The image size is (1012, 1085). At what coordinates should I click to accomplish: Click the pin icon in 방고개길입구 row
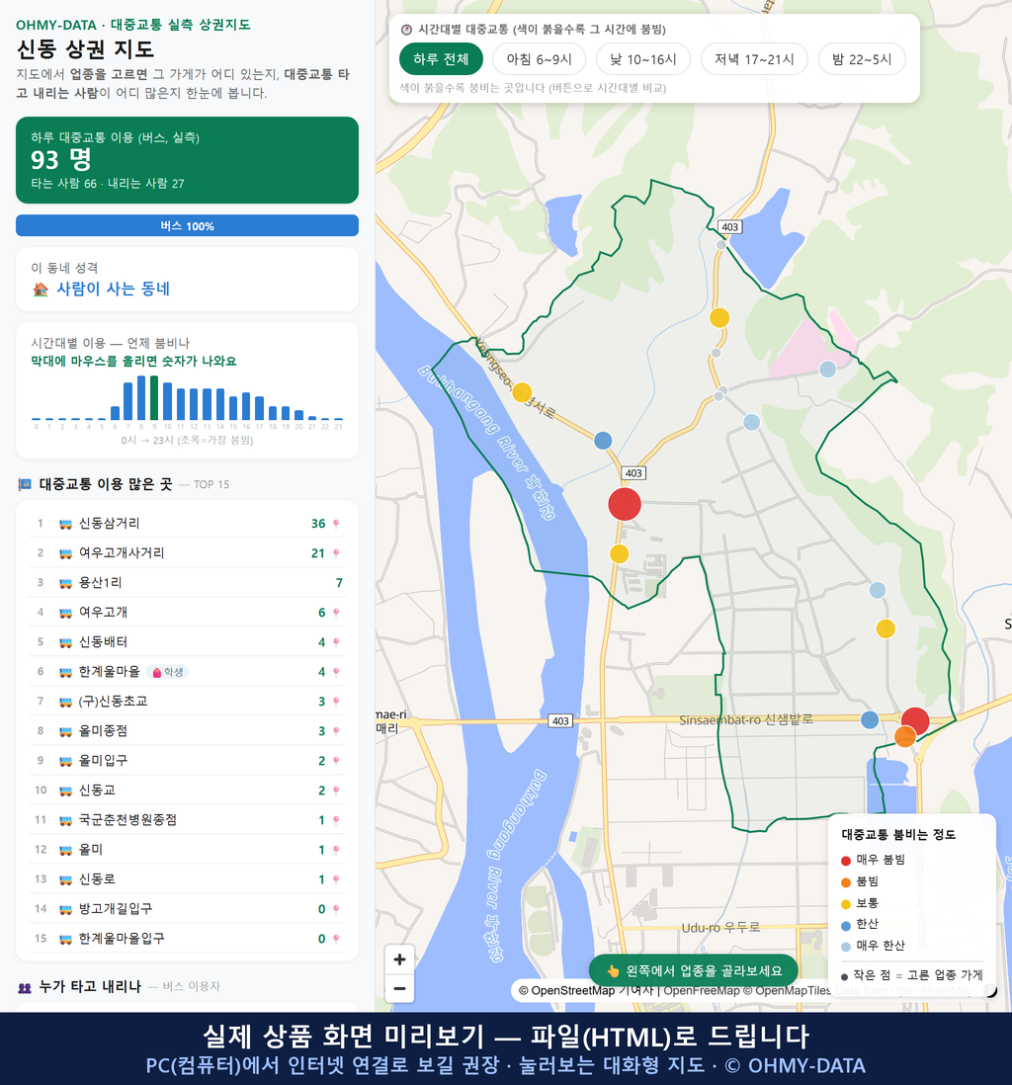336,910
